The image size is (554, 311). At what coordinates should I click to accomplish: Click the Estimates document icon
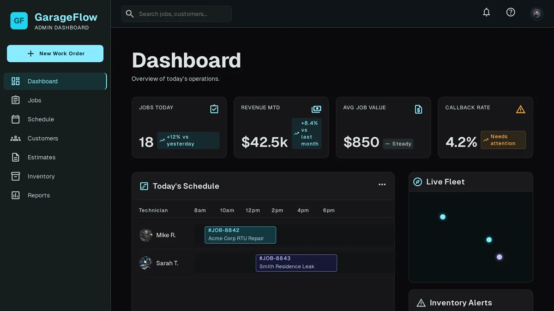click(x=16, y=157)
